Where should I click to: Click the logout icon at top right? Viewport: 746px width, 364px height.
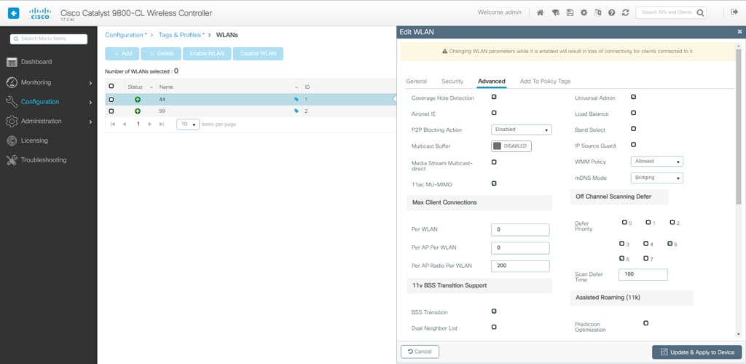(734, 12)
